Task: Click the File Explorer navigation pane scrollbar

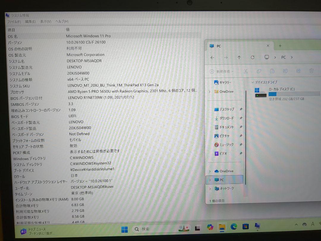Action: 246,137
